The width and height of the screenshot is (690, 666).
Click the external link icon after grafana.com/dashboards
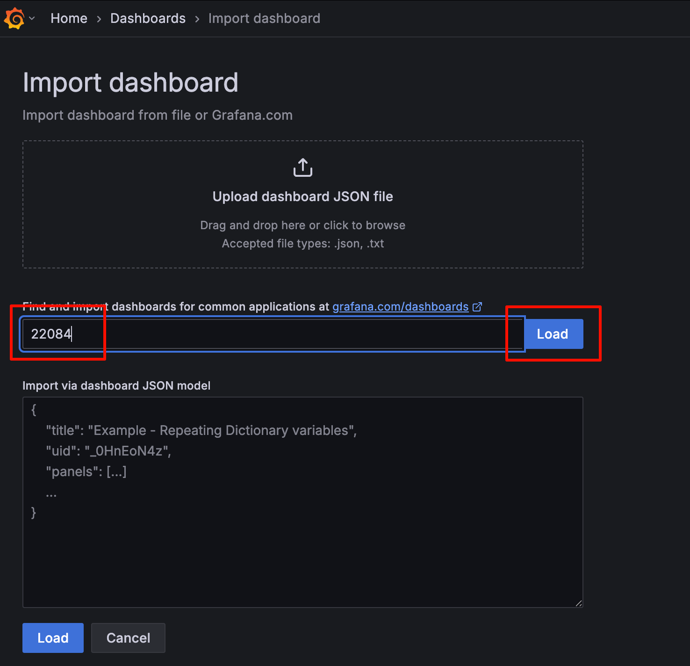click(x=477, y=307)
